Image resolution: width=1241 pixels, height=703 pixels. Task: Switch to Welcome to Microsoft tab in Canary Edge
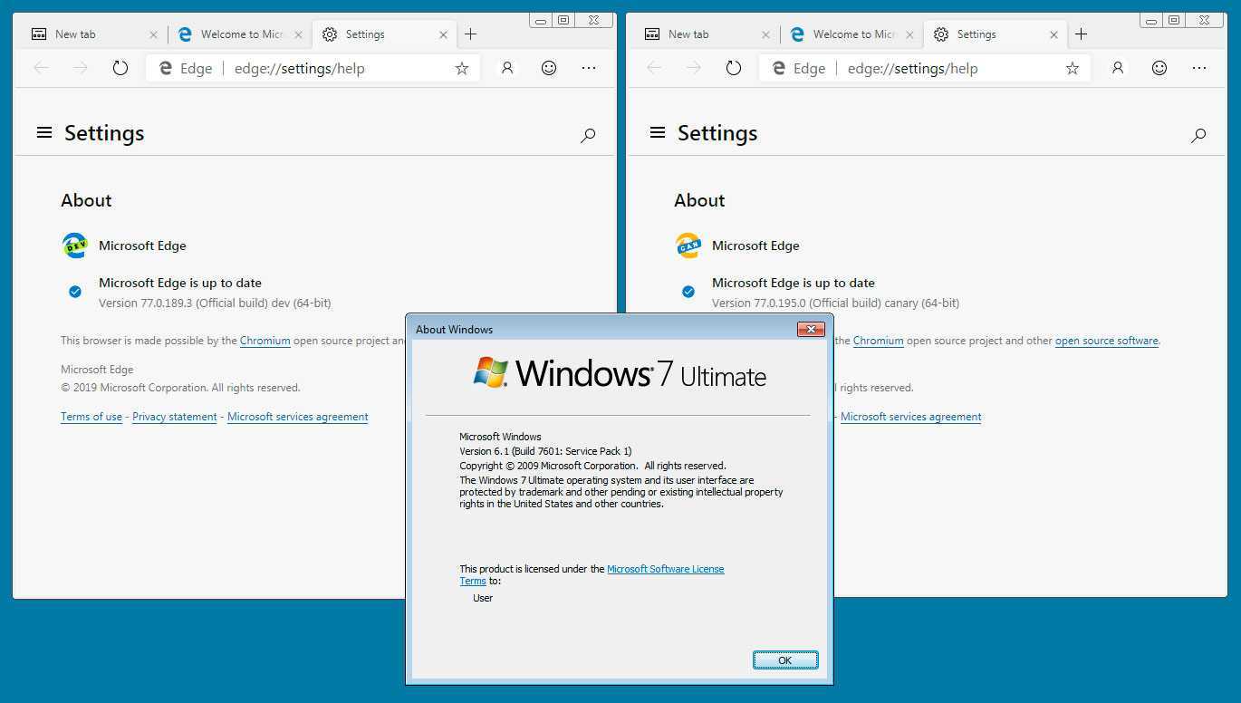point(851,34)
